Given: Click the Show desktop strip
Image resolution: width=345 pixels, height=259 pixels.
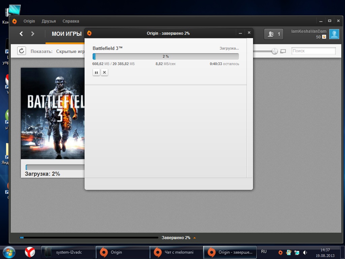Looking at the screenshot, I should 343,252.
